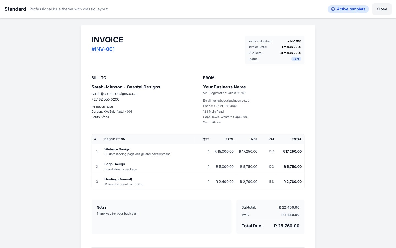Select the Website Design line item

[x=117, y=149]
